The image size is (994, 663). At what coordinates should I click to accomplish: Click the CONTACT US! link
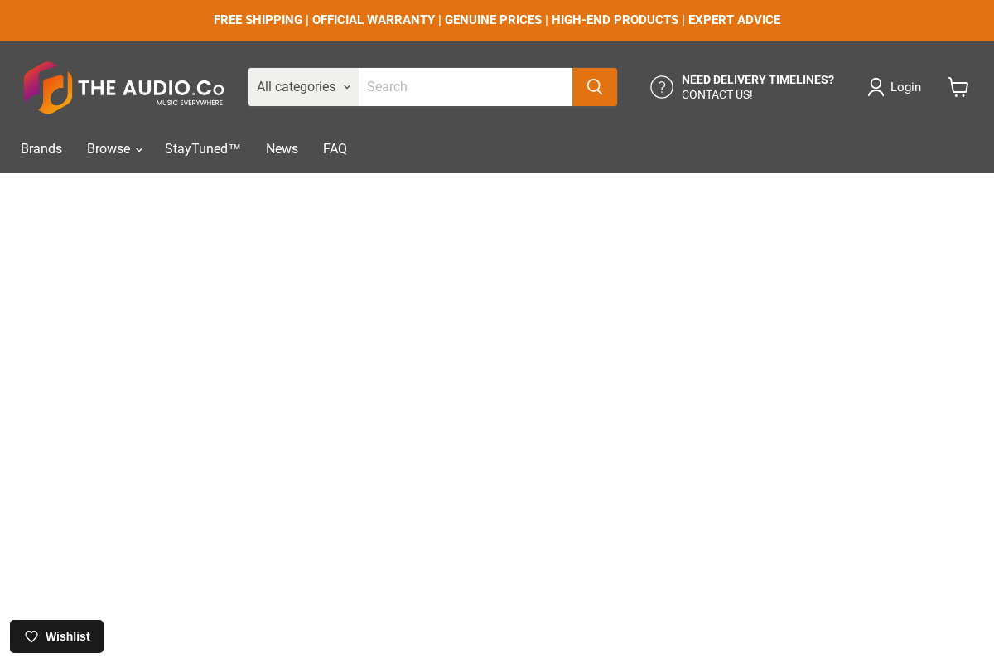click(x=716, y=94)
